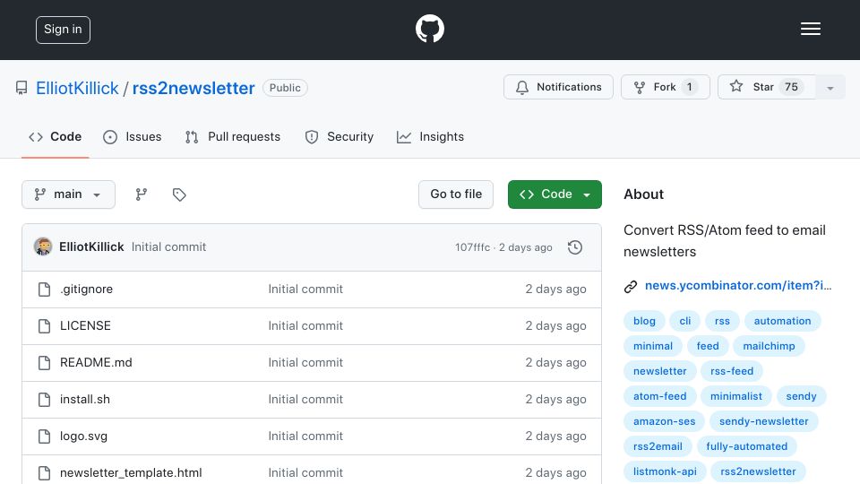Open the LICENSE file

pyautogui.click(x=86, y=326)
